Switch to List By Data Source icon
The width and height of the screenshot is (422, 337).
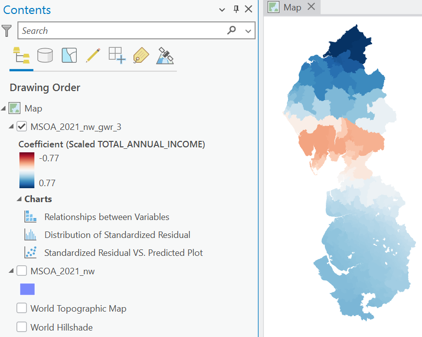point(45,55)
